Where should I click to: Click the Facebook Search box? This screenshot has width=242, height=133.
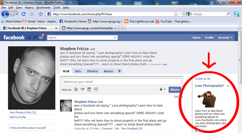[x=80, y=38]
